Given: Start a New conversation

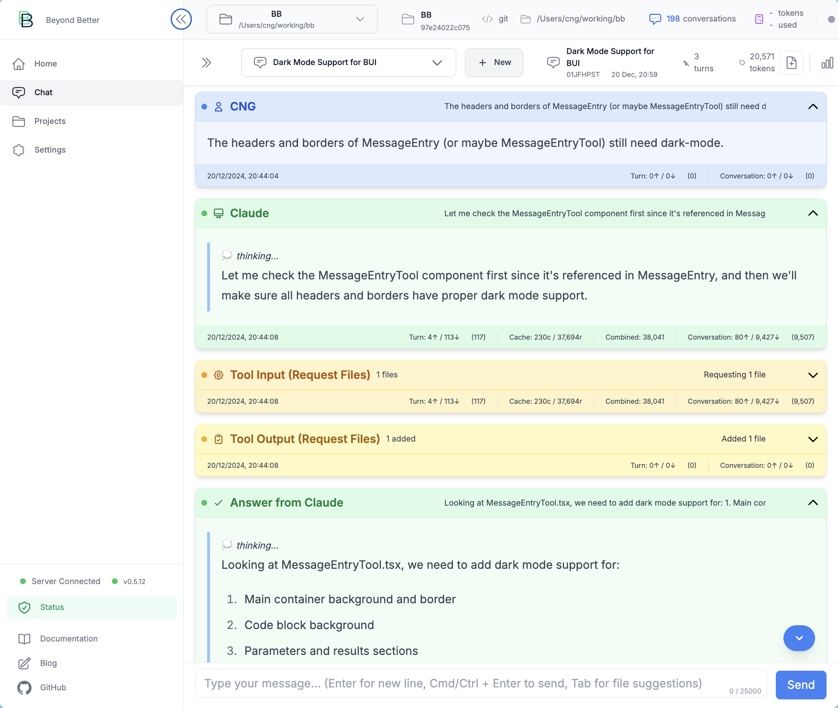Looking at the screenshot, I should pos(494,63).
